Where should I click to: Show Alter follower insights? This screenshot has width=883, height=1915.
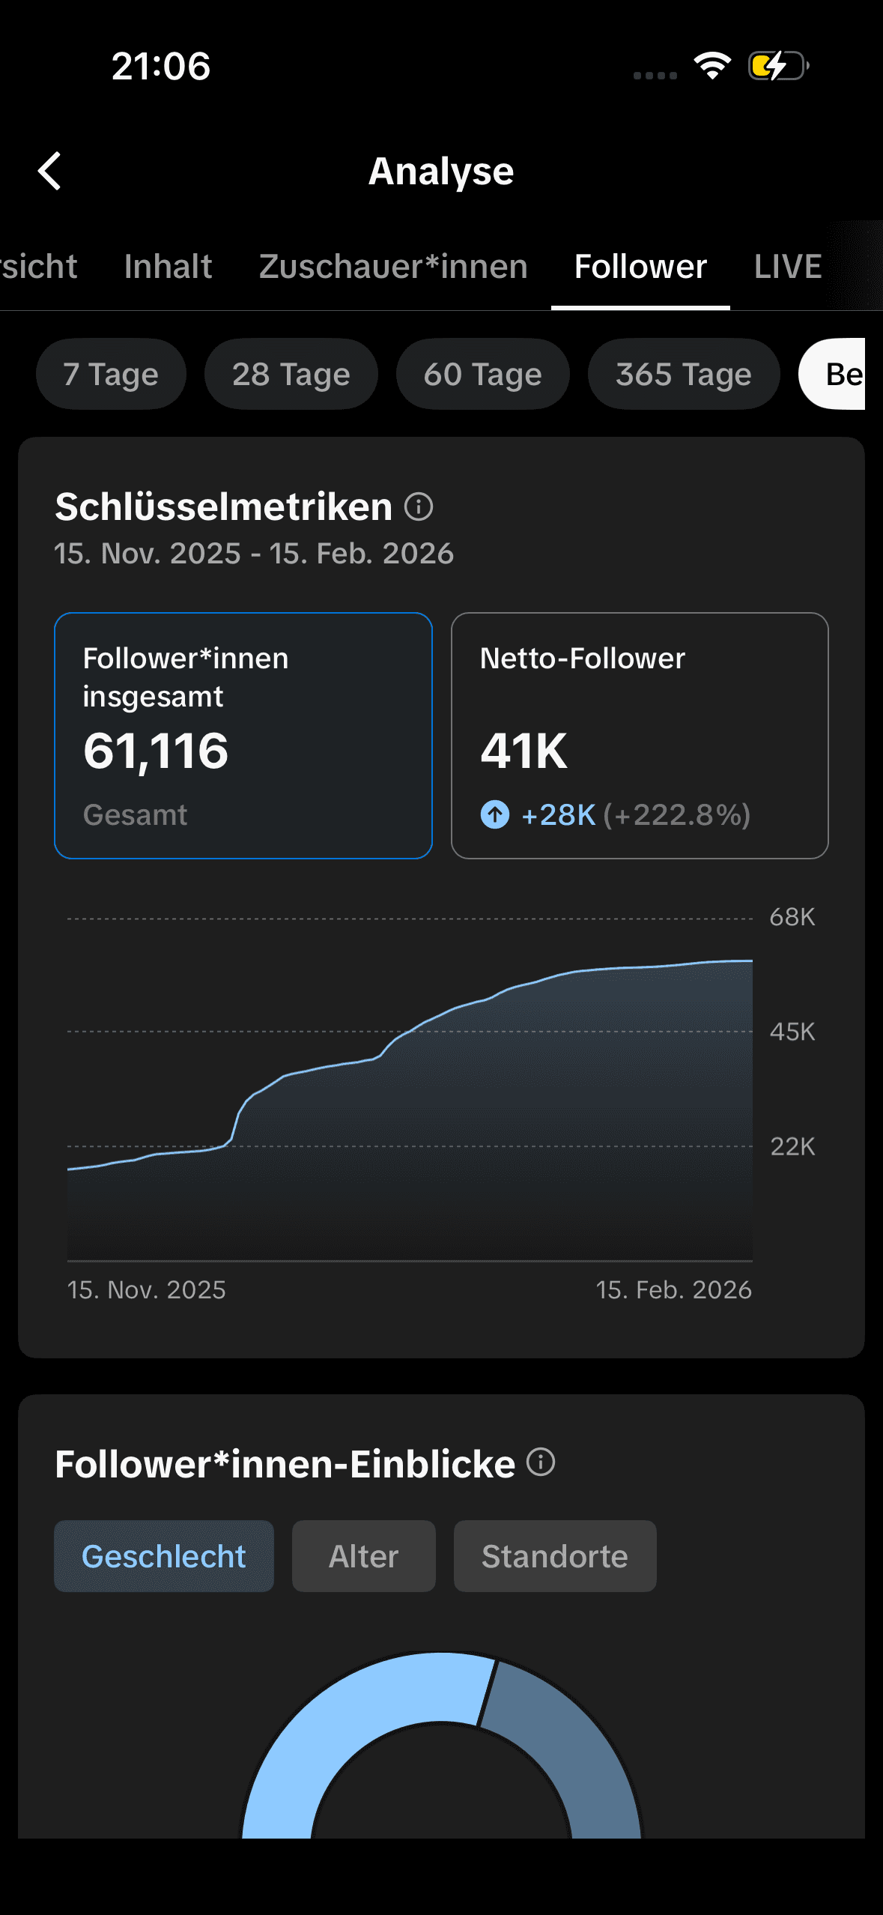pyautogui.click(x=363, y=1556)
